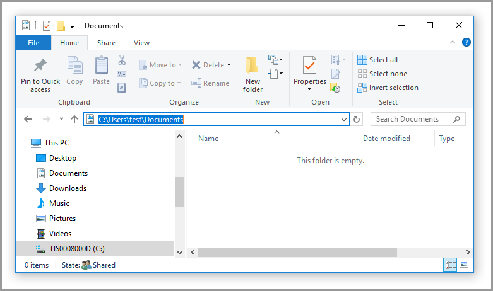Click horizontal scrollbar right arrow
Viewport: 493px width, 291px height.
pos(468,252)
